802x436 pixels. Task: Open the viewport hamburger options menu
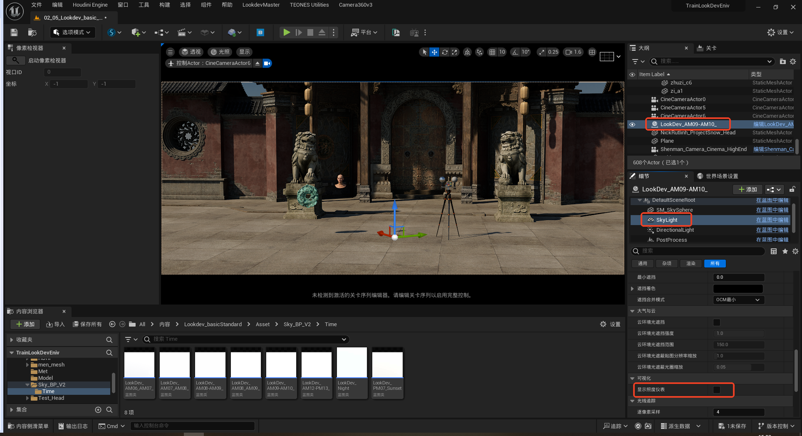170,52
